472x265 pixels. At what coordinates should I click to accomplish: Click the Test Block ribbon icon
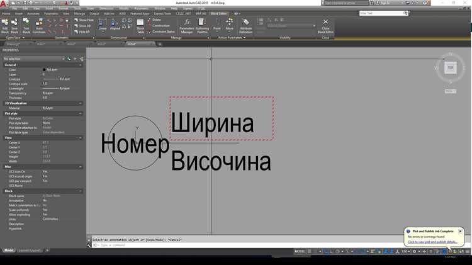(26, 26)
